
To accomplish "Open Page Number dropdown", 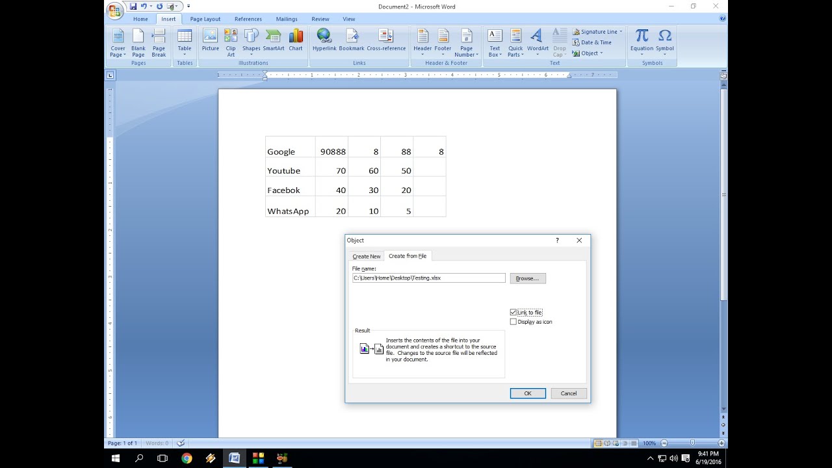I will (467, 43).
